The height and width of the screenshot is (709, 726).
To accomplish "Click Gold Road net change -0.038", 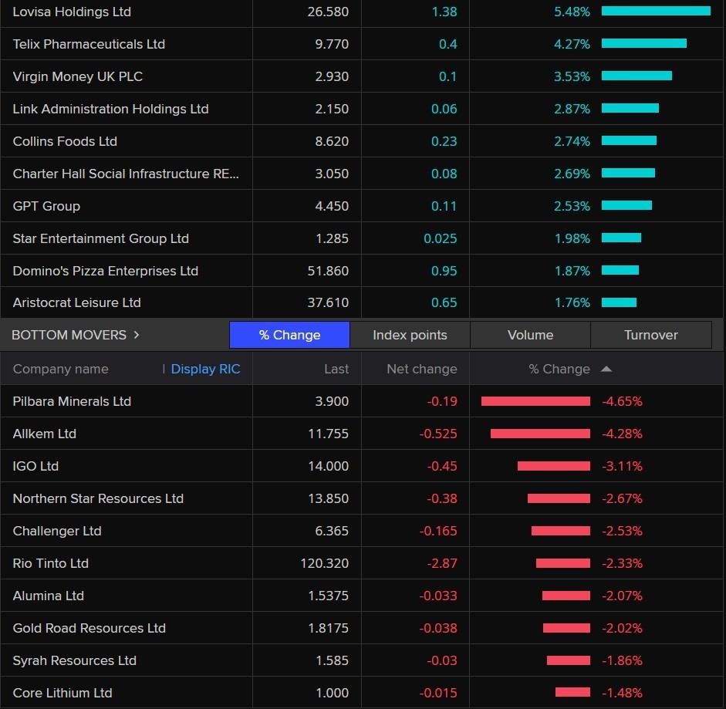I will pos(438,628).
